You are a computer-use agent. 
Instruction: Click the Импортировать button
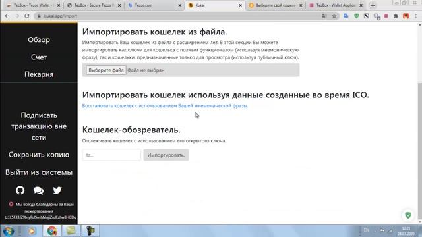166,155
